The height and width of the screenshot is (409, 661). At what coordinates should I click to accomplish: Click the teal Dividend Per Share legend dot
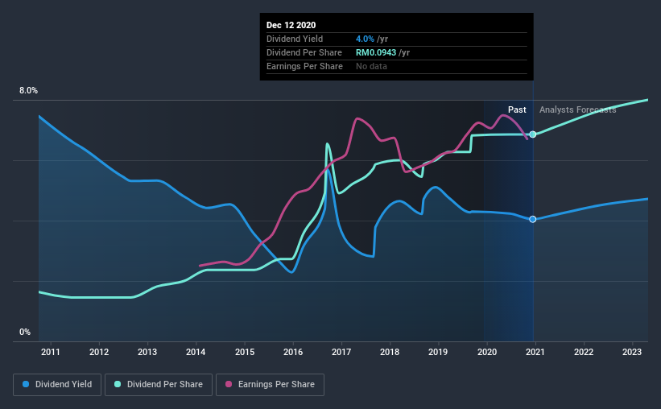point(118,384)
